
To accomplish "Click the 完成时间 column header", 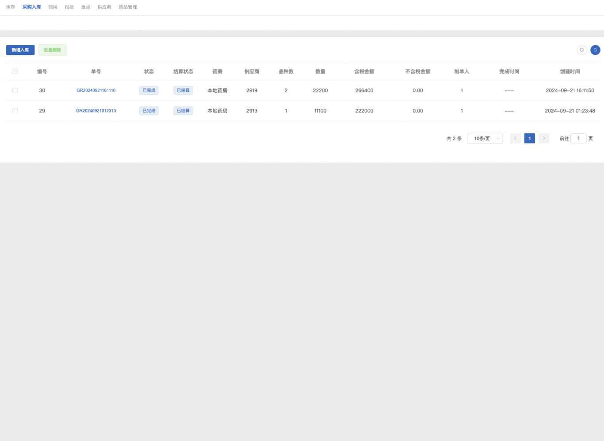I will pos(509,71).
